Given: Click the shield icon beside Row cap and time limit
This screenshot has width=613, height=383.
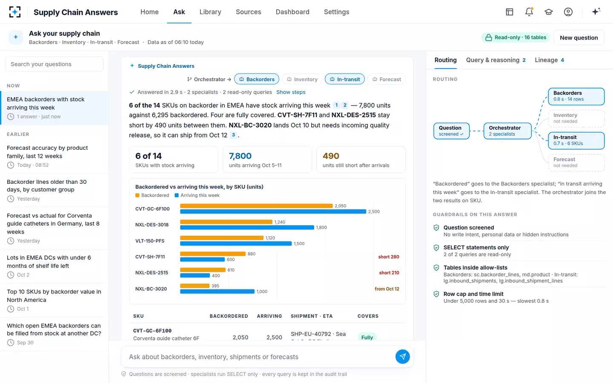Looking at the screenshot, I should [x=436, y=294].
